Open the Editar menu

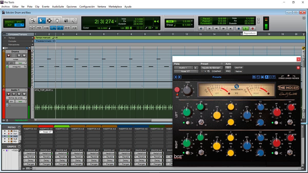pos(15,6)
